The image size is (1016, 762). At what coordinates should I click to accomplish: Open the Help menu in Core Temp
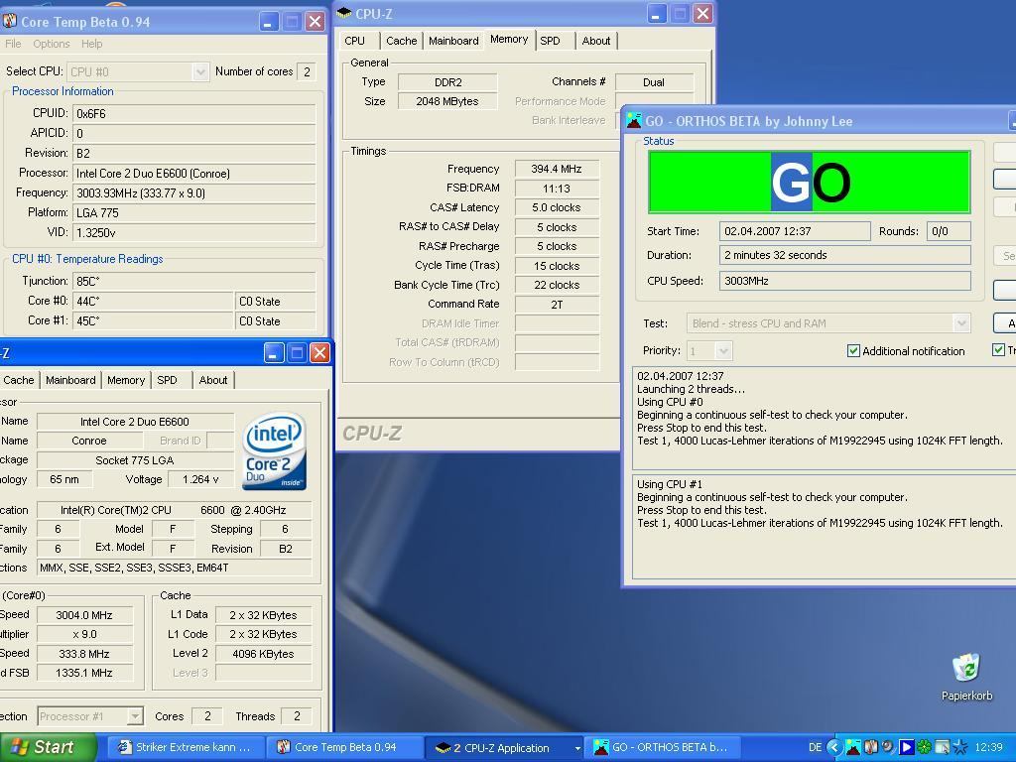tap(91, 44)
